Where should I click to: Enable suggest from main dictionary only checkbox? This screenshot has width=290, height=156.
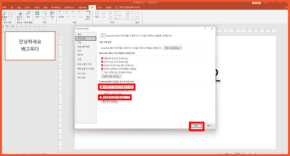[x=102, y=72]
